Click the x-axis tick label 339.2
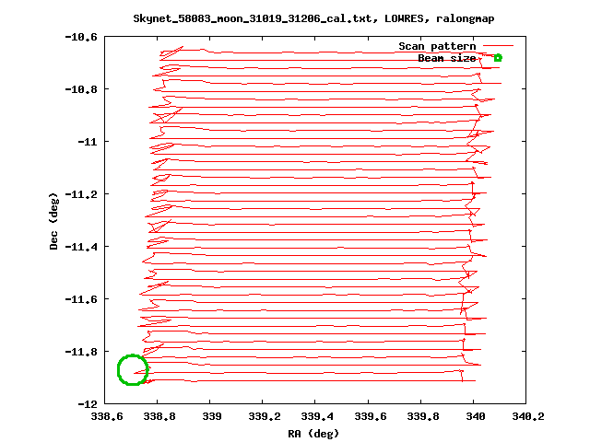 point(265,416)
